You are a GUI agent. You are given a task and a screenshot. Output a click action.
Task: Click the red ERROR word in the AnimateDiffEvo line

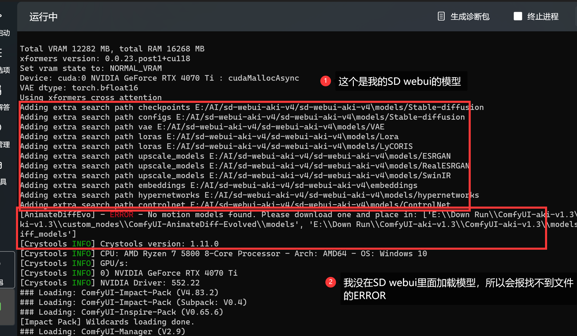coord(122,215)
